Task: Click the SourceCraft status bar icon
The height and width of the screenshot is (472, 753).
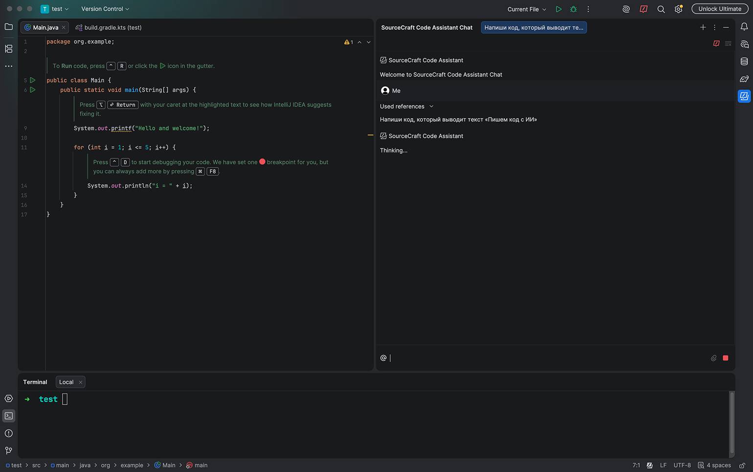Action: tap(649, 466)
